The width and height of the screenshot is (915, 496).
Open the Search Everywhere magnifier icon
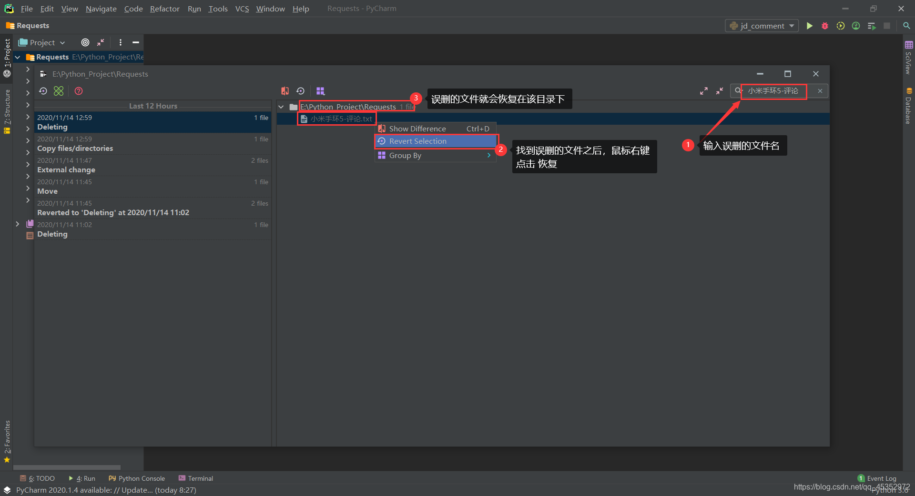click(906, 26)
